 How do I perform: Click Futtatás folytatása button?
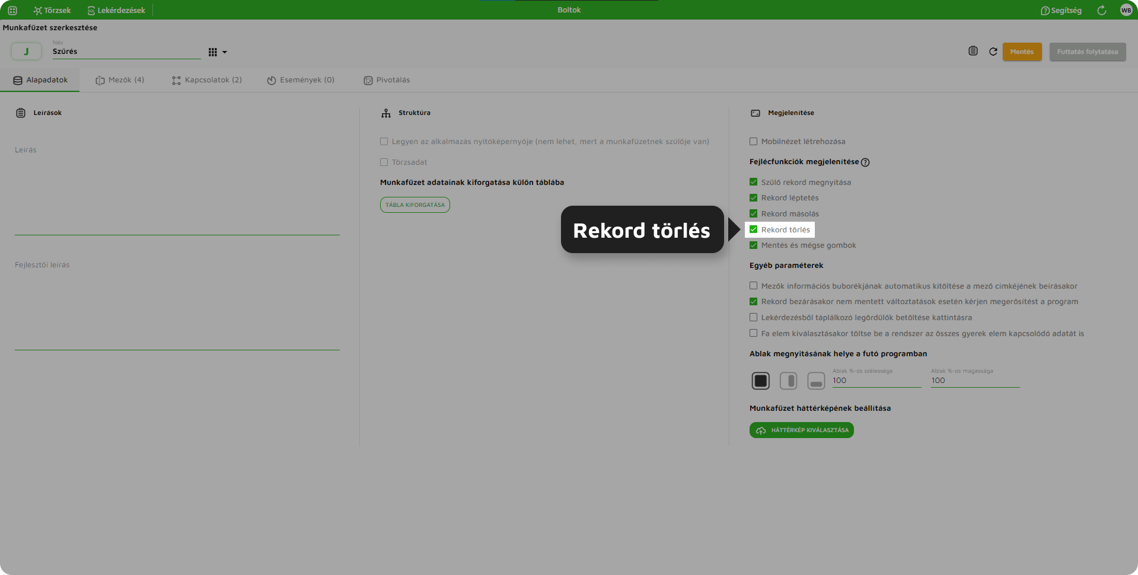(x=1088, y=52)
